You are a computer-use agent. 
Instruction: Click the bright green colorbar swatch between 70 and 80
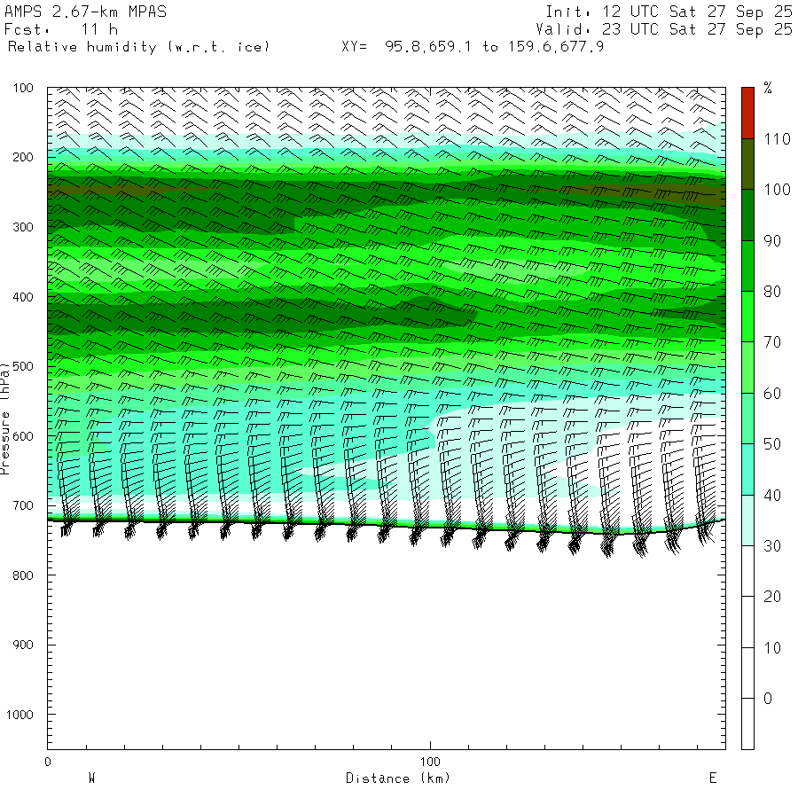[x=747, y=317]
